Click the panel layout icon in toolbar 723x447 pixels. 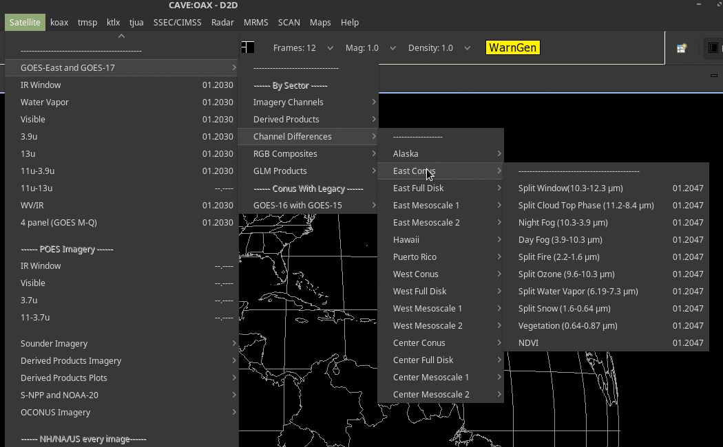pos(248,47)
